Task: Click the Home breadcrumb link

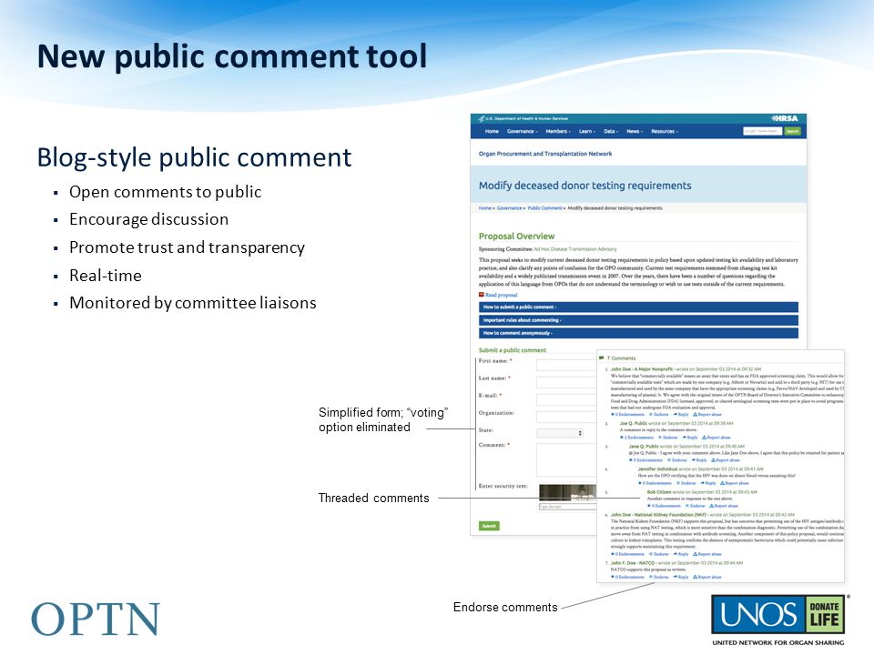Action: (x=485, y=207)
